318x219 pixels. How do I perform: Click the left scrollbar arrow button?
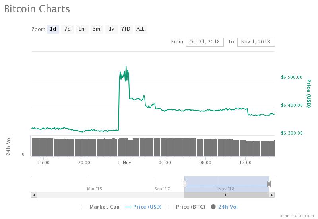pyautogui.click(x=34, y=195)
